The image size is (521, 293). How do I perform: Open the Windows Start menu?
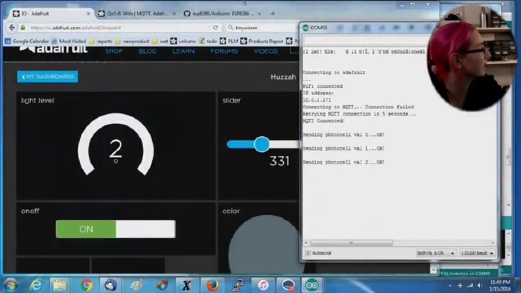[x=10, y=284]
